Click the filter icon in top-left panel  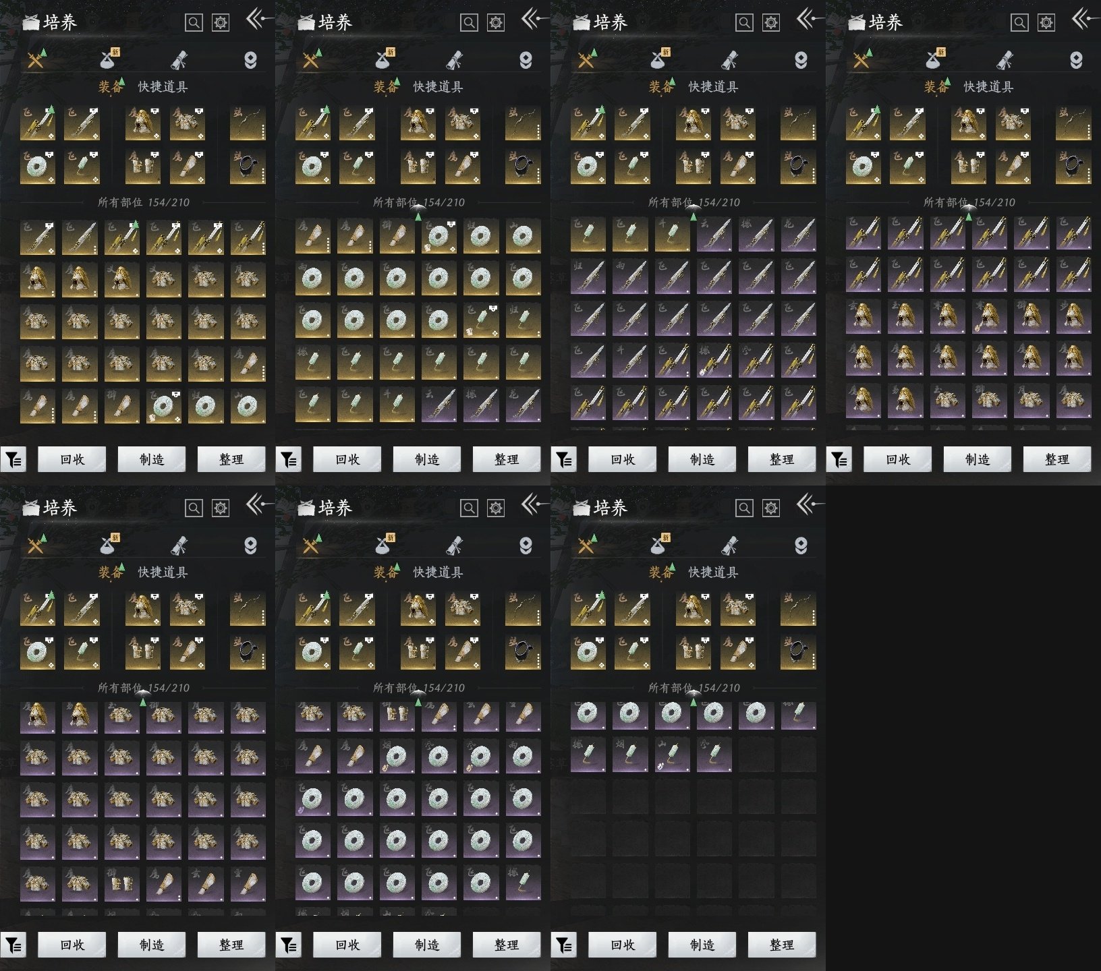tap(13, 460)
